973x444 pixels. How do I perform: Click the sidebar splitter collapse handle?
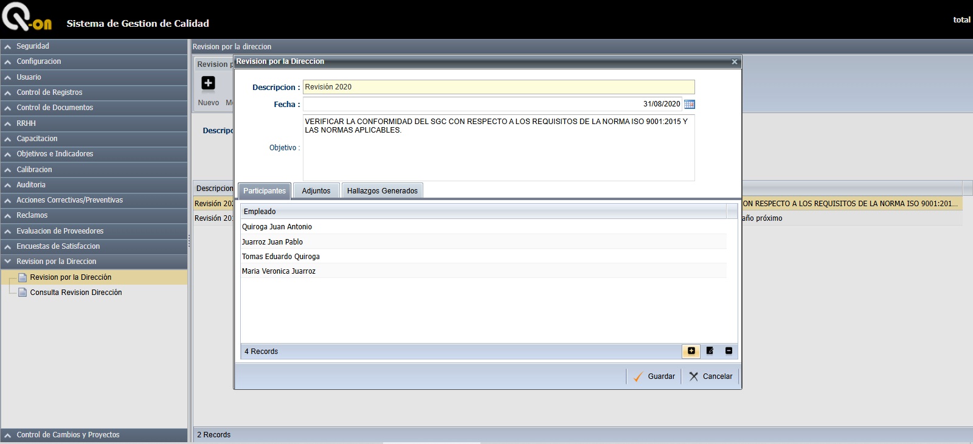pyautogui.click(x=189, y=241)
